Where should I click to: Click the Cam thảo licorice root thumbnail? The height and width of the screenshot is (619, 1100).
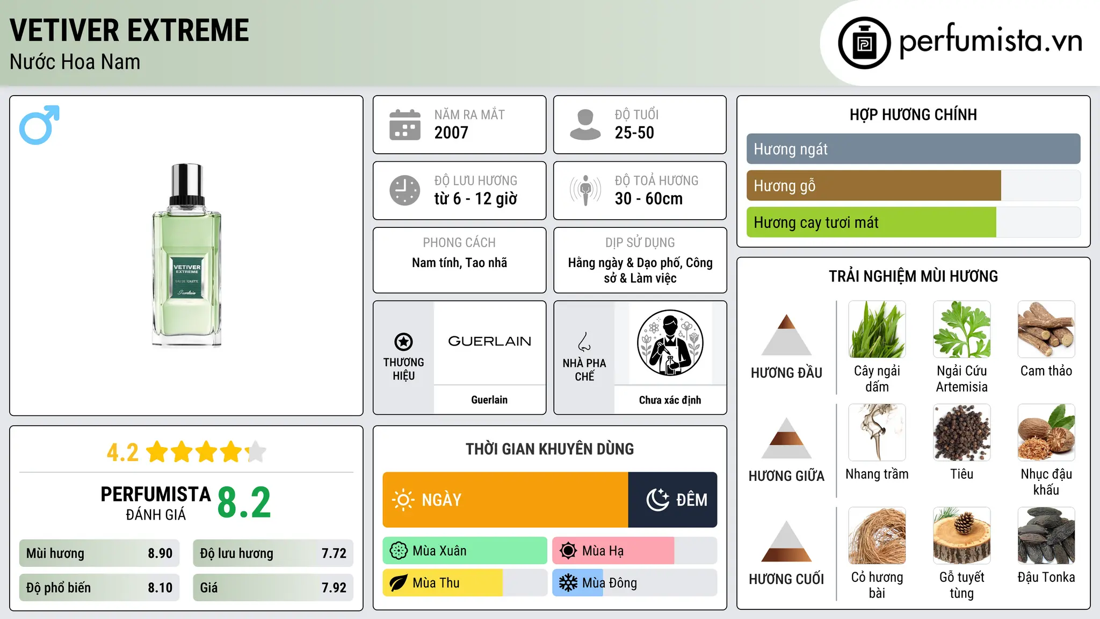(x=1046, y=329)
